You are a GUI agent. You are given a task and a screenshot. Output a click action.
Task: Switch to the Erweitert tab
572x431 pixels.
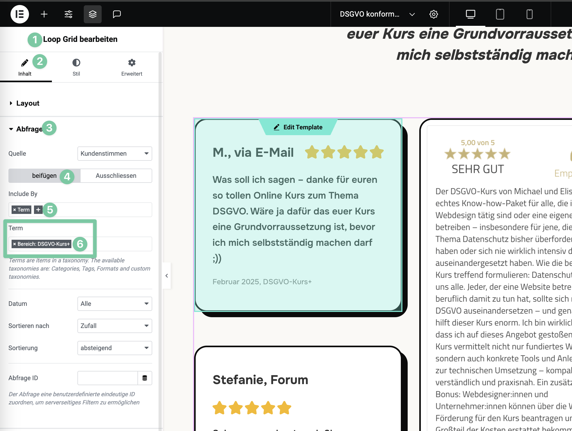[x=132, y=67]
